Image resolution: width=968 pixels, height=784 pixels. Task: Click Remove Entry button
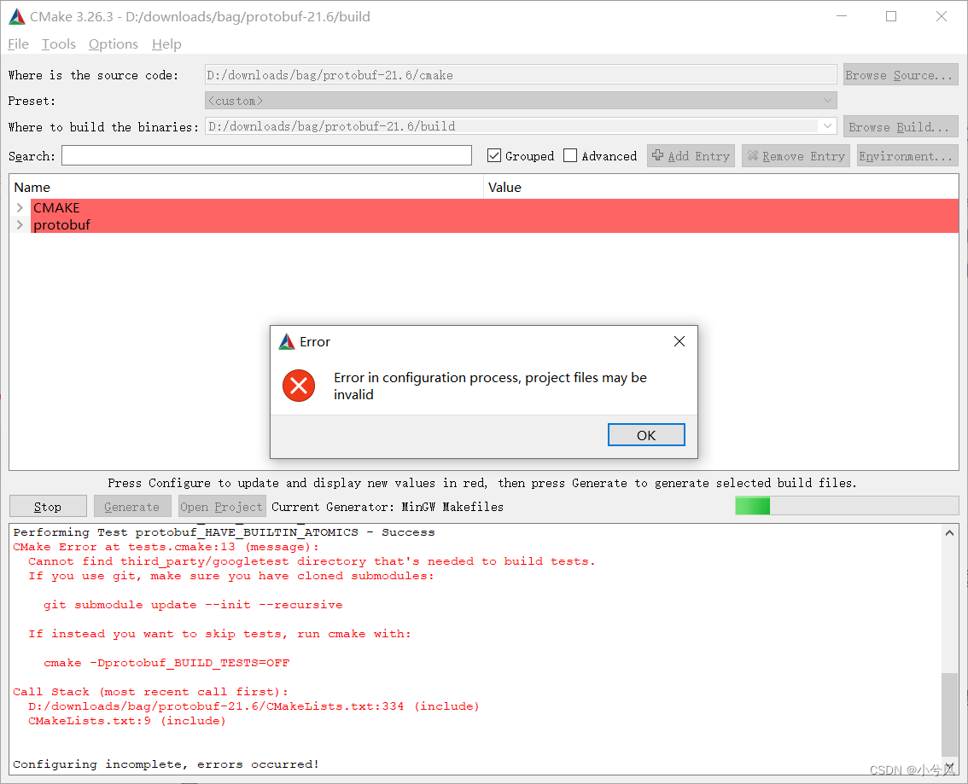[x=796, y=156]
